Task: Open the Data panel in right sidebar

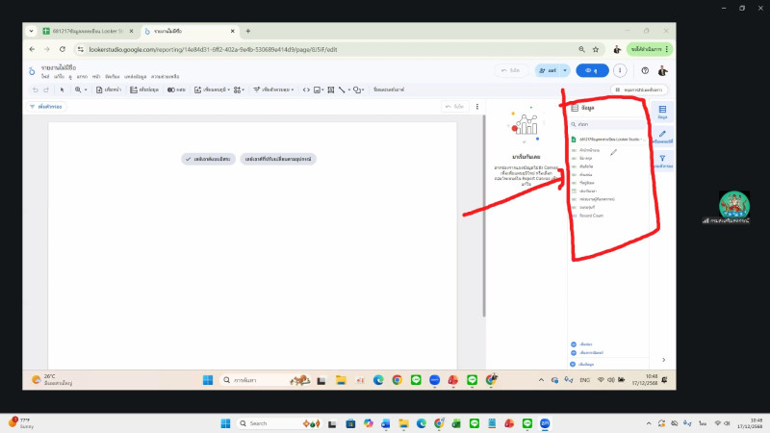Action: (662, 113)
